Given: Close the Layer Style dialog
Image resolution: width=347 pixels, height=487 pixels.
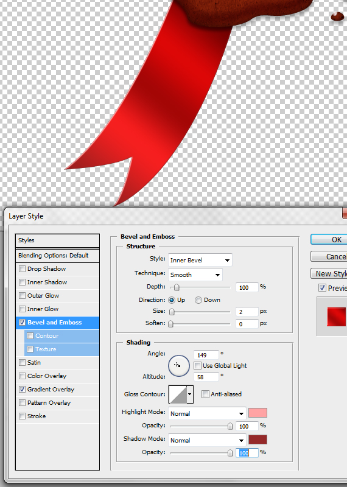Looking at the screenshot, I should (x=345, y=214).
